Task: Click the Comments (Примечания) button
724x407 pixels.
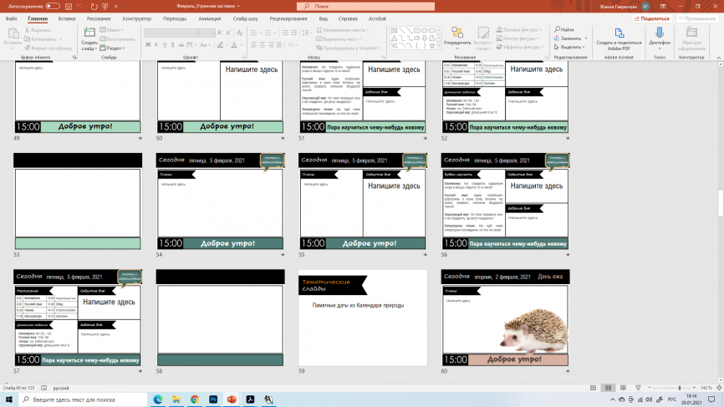Action: click(697, 18)
